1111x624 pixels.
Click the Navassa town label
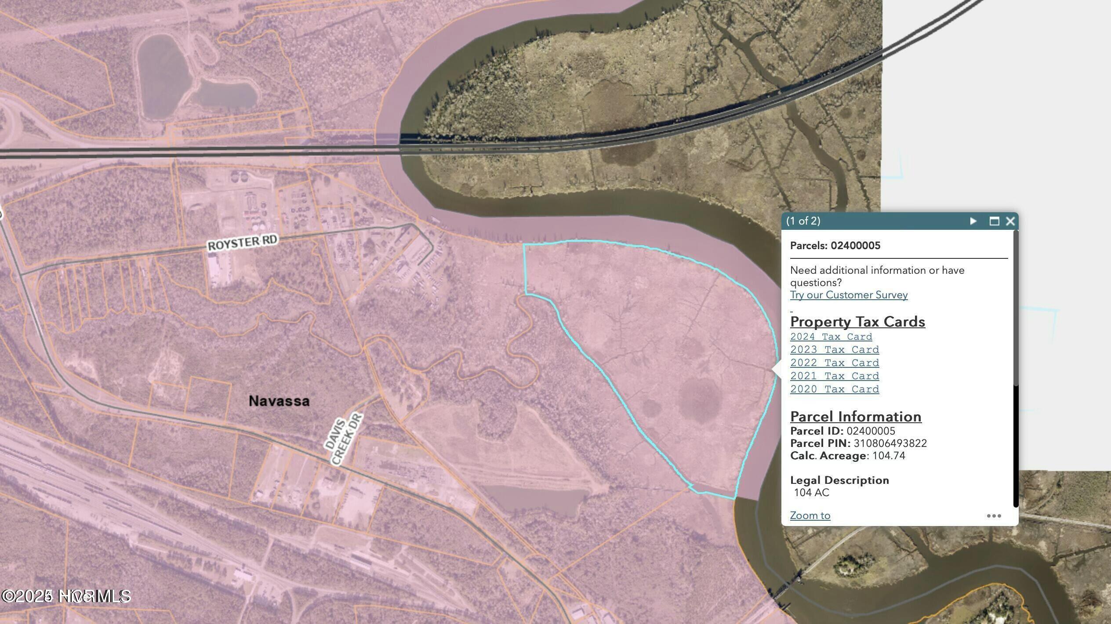click(279, 401)
